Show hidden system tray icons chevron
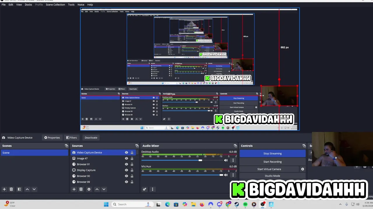 click(x=340, y=204)
